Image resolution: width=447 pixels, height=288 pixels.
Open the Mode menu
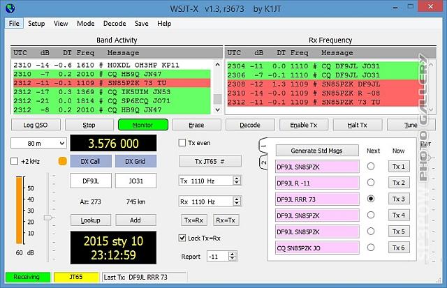[x=85, y=23]
